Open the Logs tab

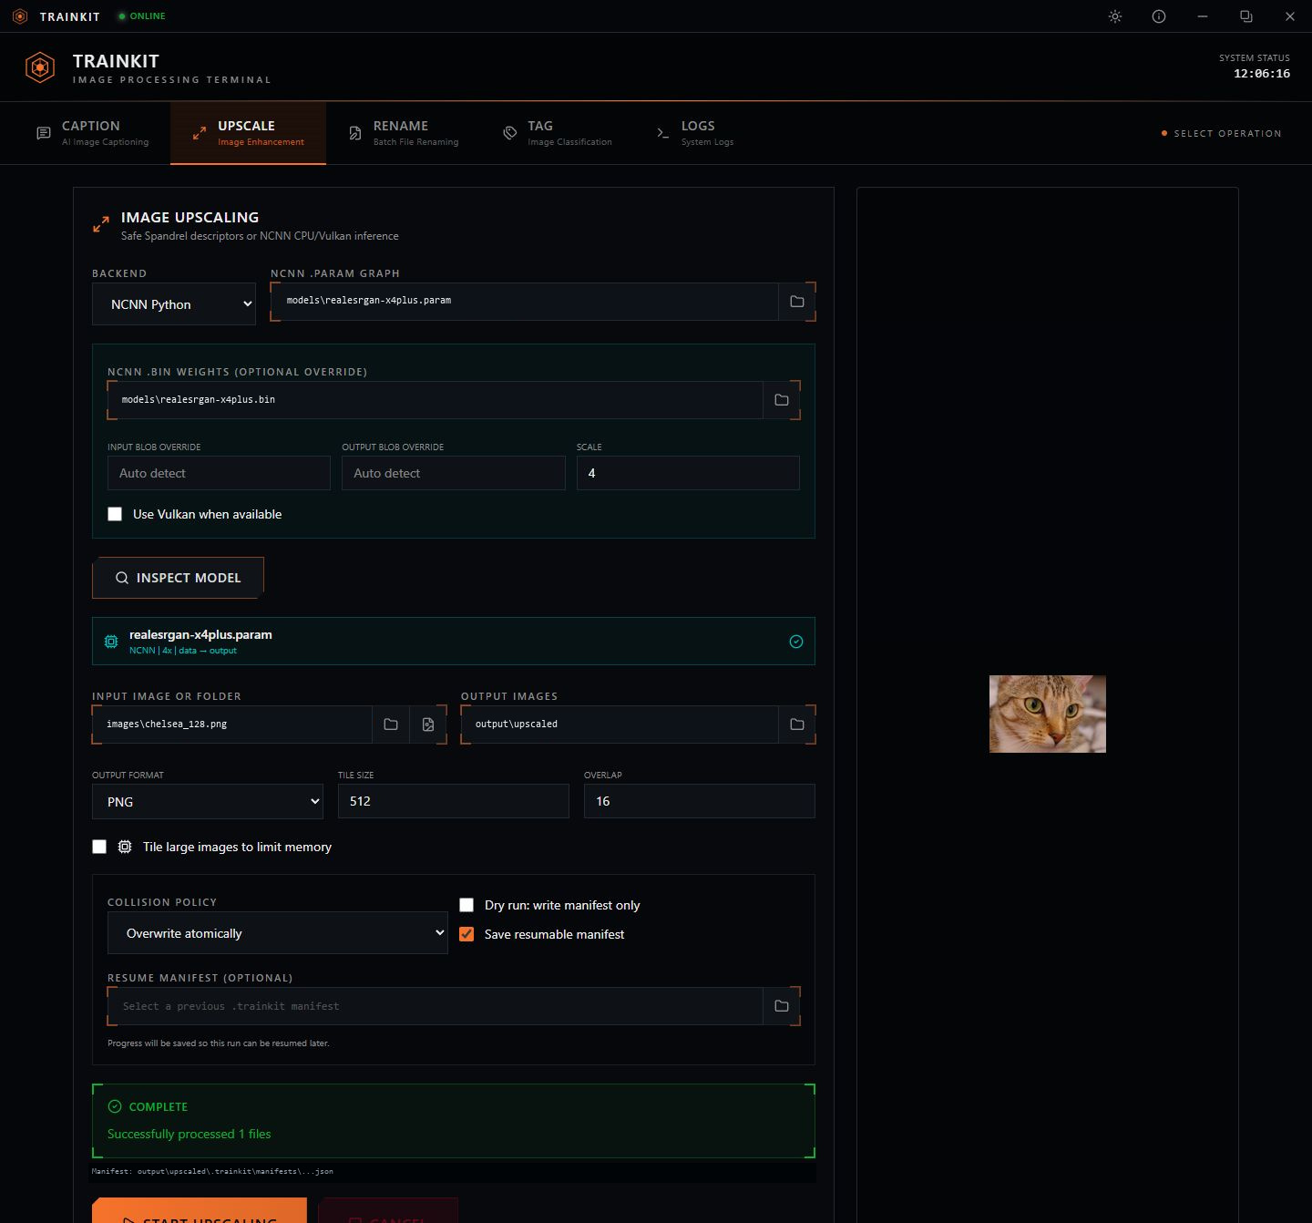(x=695, y=133)
